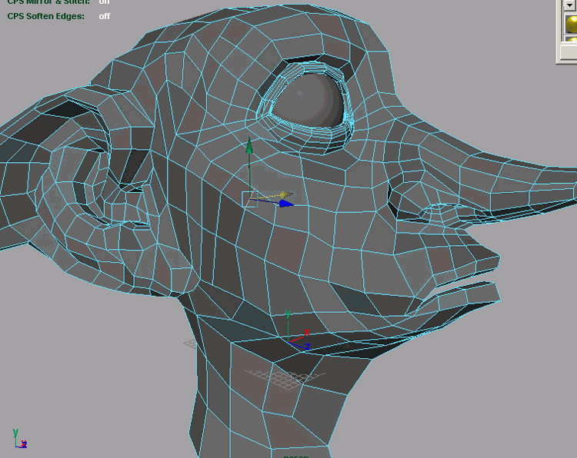Grab the green Y-axis arrow of the move manipulator
The width and height of the screenshot is (577, 458).
click(x=248, y=147)
